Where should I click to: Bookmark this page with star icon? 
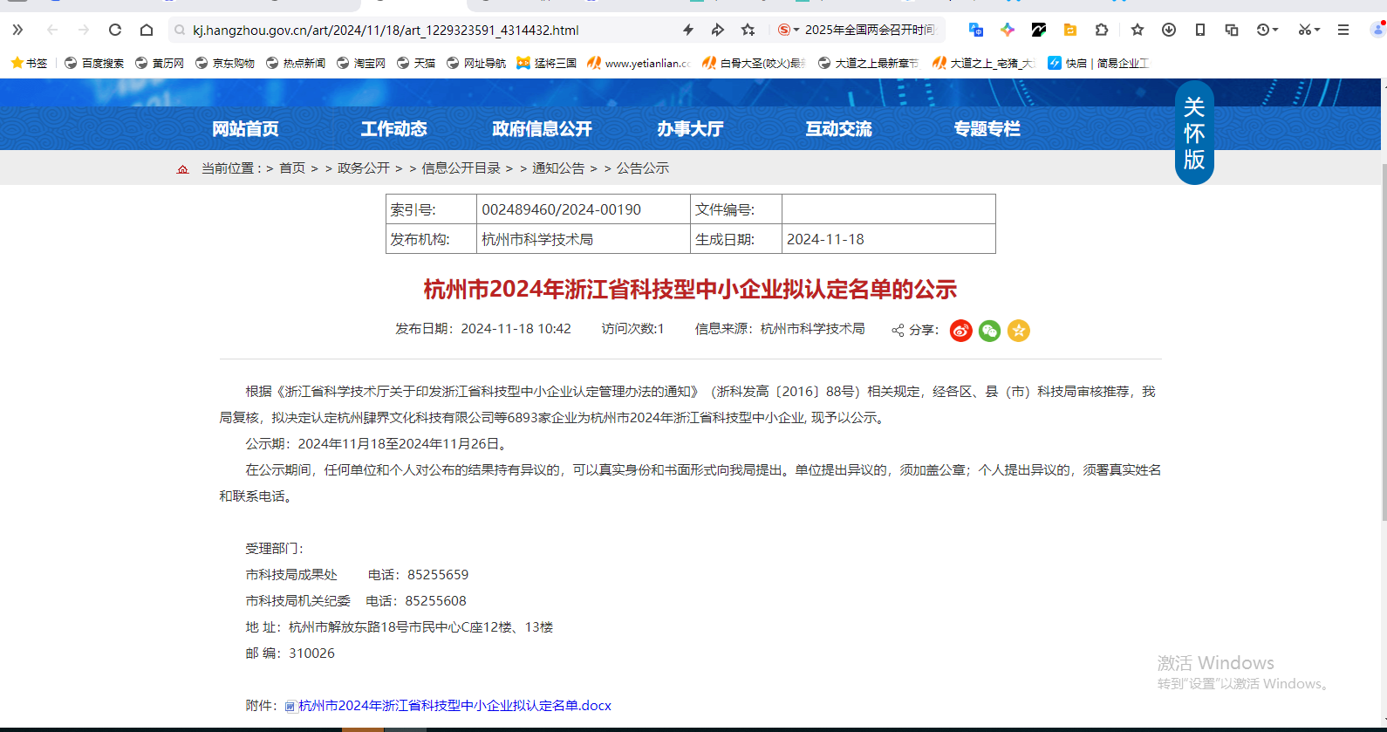tap(748, 30)
